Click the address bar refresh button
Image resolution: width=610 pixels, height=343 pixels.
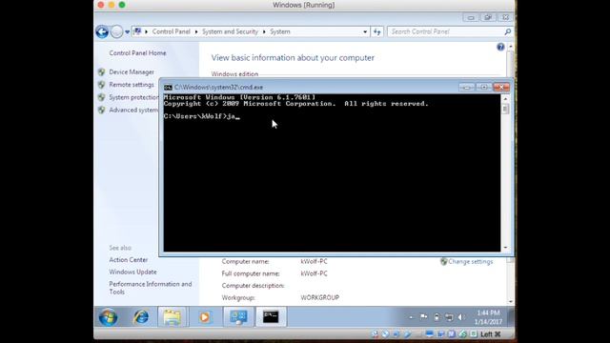tap(377, 31)
